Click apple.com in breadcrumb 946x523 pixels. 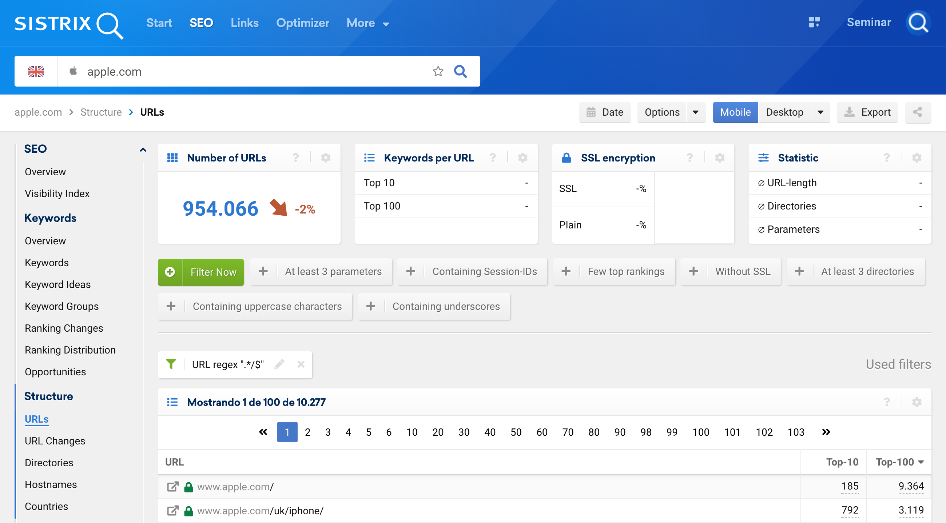click(x=38, y=112)
